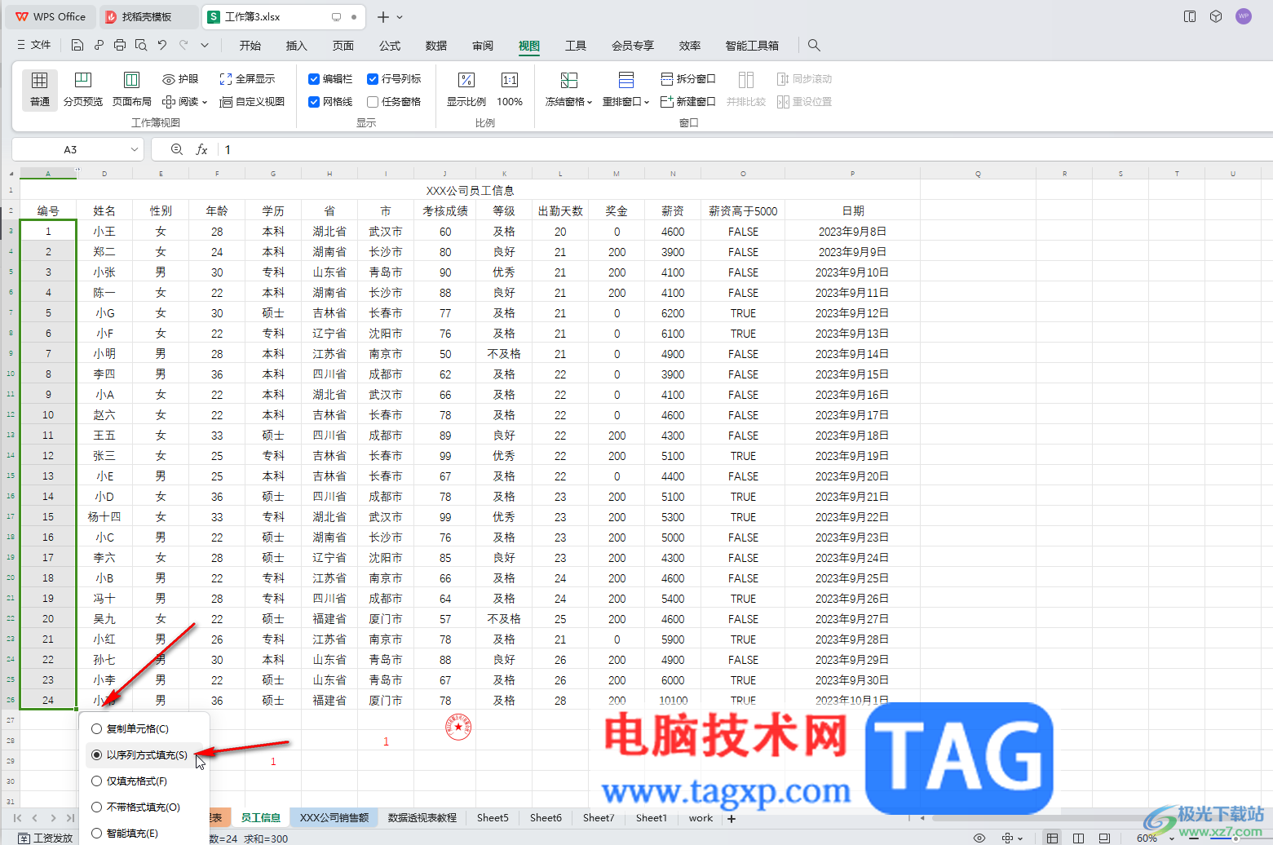1273x845 pixels.
Task: Add a new sheet with the plus button
Action: 732,818
